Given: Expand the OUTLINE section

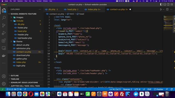Looking at the screenshot, I should pyautogui.click(x=14, y=76).
